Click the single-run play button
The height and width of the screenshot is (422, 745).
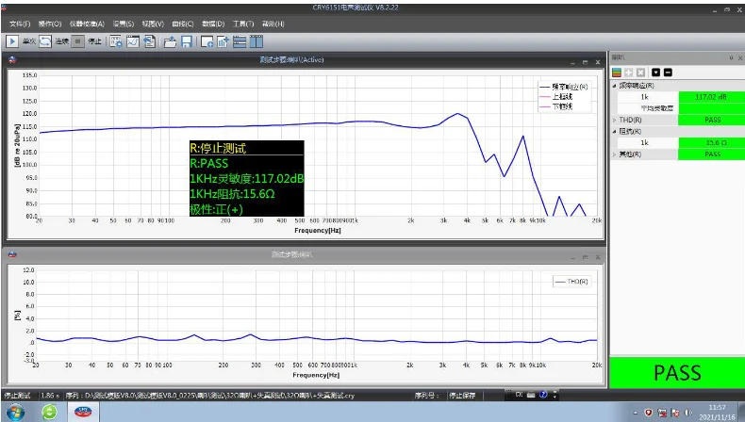click(12, 41)
